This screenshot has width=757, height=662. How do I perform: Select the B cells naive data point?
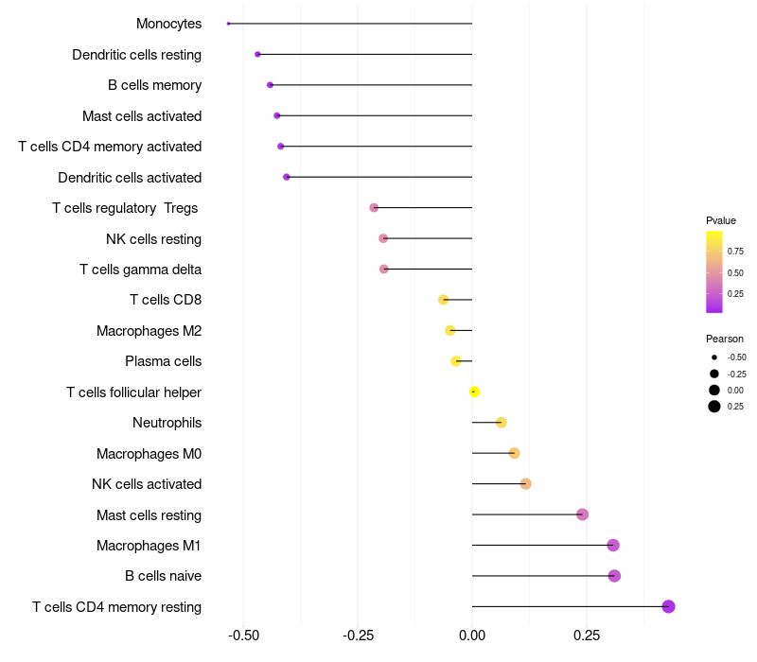point(614,576)
